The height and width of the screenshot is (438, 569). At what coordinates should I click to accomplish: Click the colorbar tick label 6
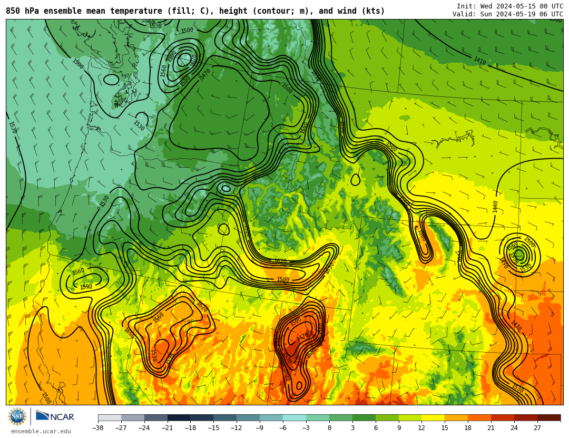[376, 428]
